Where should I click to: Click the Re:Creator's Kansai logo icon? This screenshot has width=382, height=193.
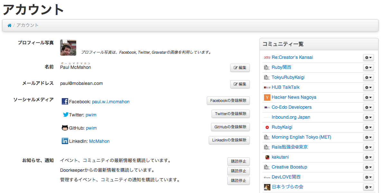[267, 58]
